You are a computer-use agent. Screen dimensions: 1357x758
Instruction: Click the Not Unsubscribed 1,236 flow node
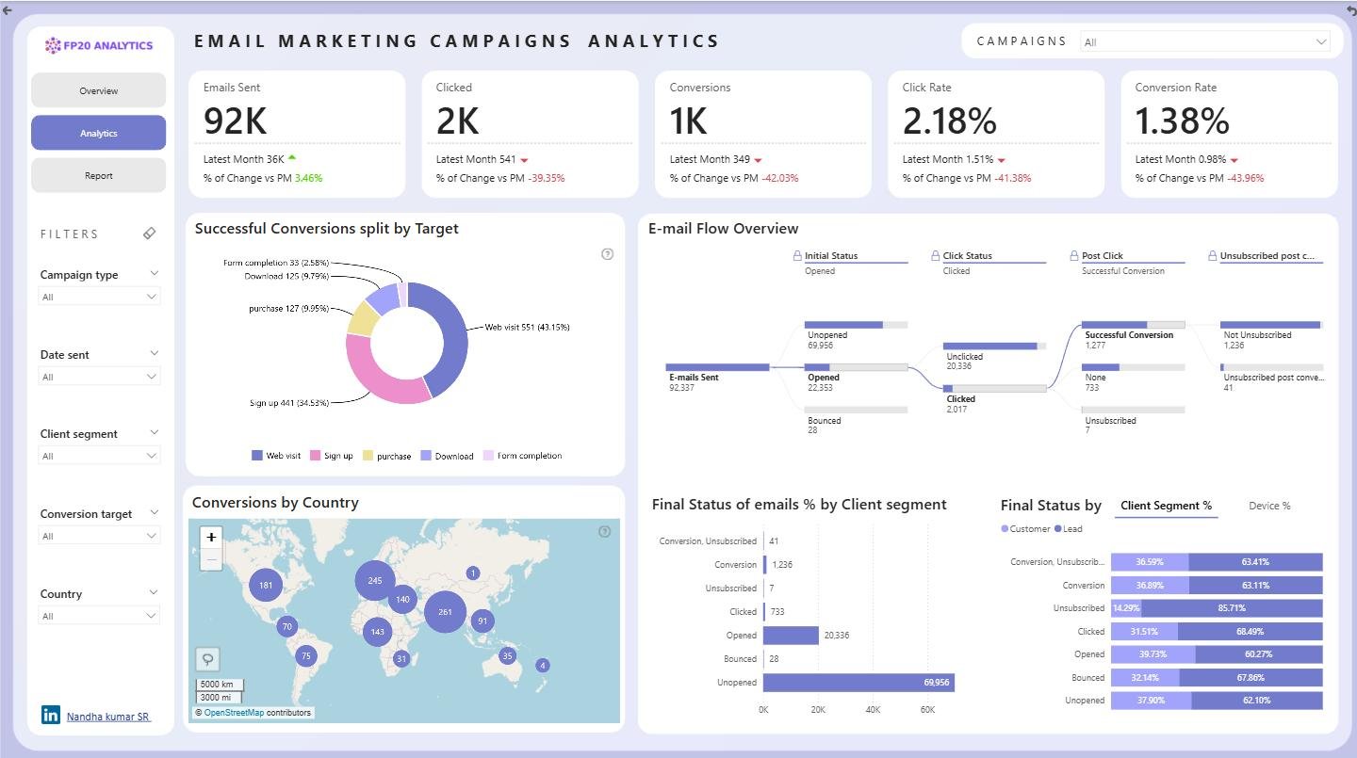pyautogui.click(x=1271, y=325)
